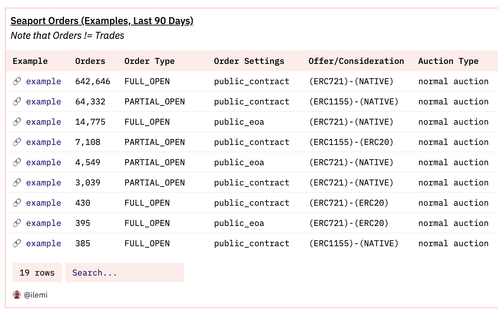The height and width of the screenshot is (315, 498).
Task: Sort by Offer/Consideration column header
Action: point(356,61)
